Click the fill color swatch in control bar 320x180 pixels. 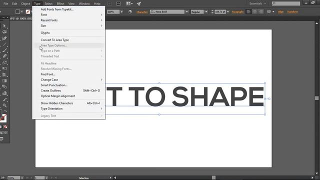click(18, 12)
